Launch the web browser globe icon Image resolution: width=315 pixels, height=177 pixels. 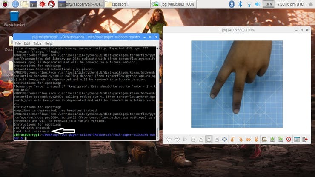click(x=15, y=4)
